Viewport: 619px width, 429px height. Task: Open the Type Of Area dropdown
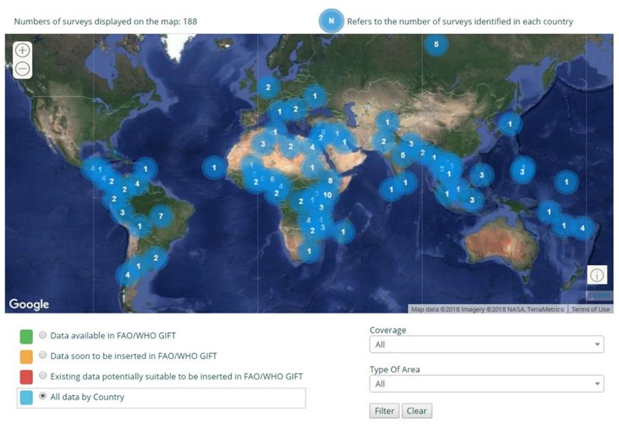coord(486,384)
